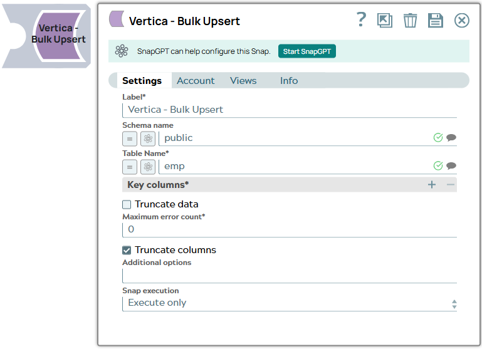Open SnapGPT suggestion for Schema name
This screenshot has width=482, height=349.
pyautogui.click(x=148, y=138)
